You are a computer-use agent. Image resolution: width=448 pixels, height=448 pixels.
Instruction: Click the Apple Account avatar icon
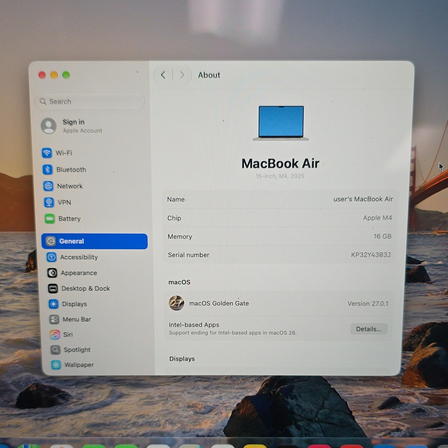pos(49,126)
